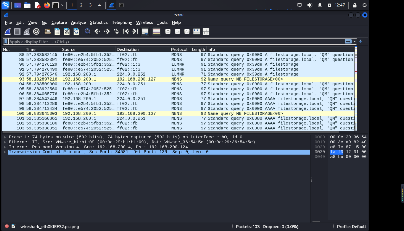Open display filter history dropdown
The width and height of the screenshot is (404, 231).
click(x=355, y=42)
